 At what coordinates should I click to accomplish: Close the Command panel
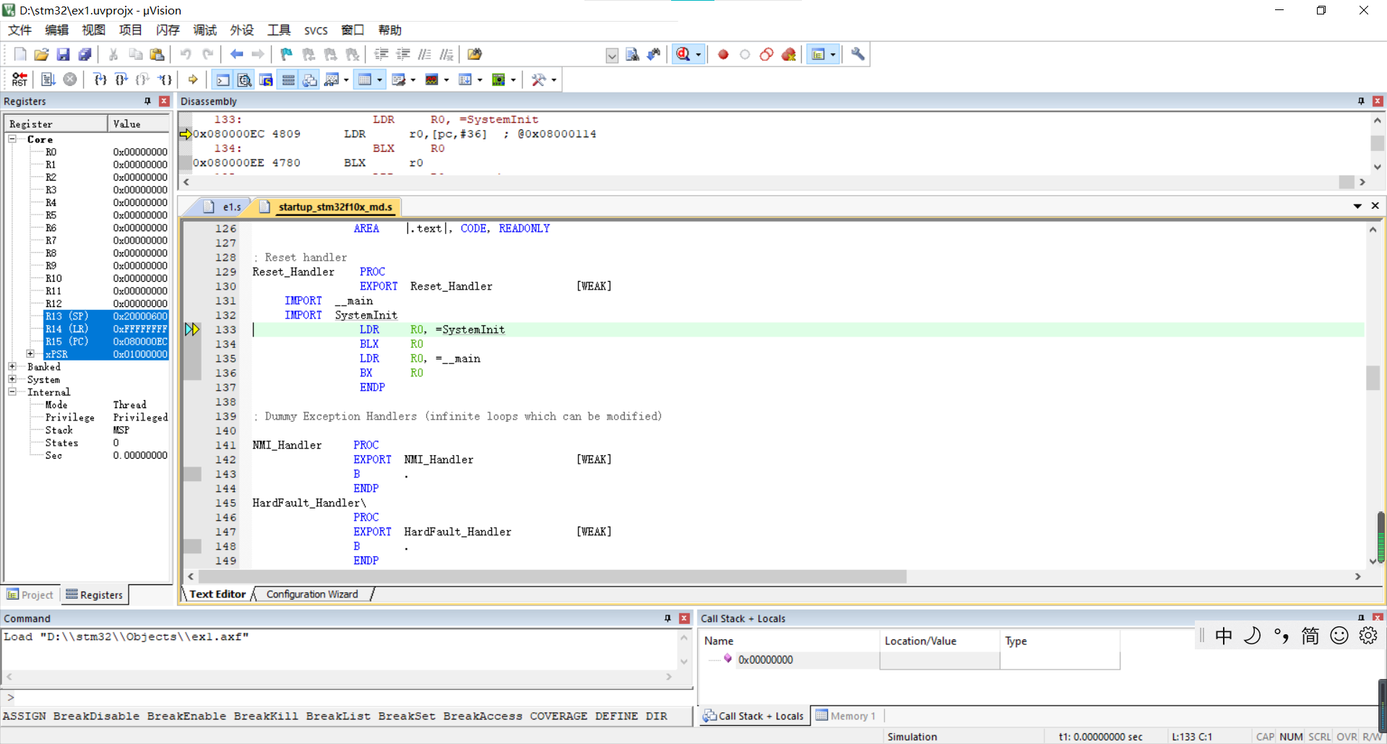click(684, 618)
